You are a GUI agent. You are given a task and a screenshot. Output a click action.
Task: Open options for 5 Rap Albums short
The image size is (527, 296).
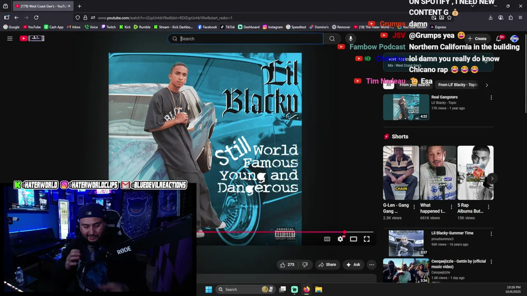488,207
